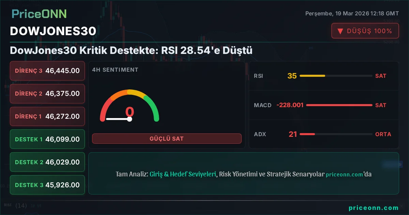
Task: Click the PriceONN logo
Action: pyautogui.click(x=39, y=14)
